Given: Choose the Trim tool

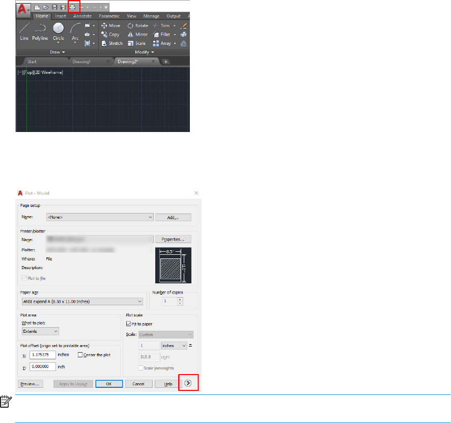Looking at the screenshot, I should (161, 25).
